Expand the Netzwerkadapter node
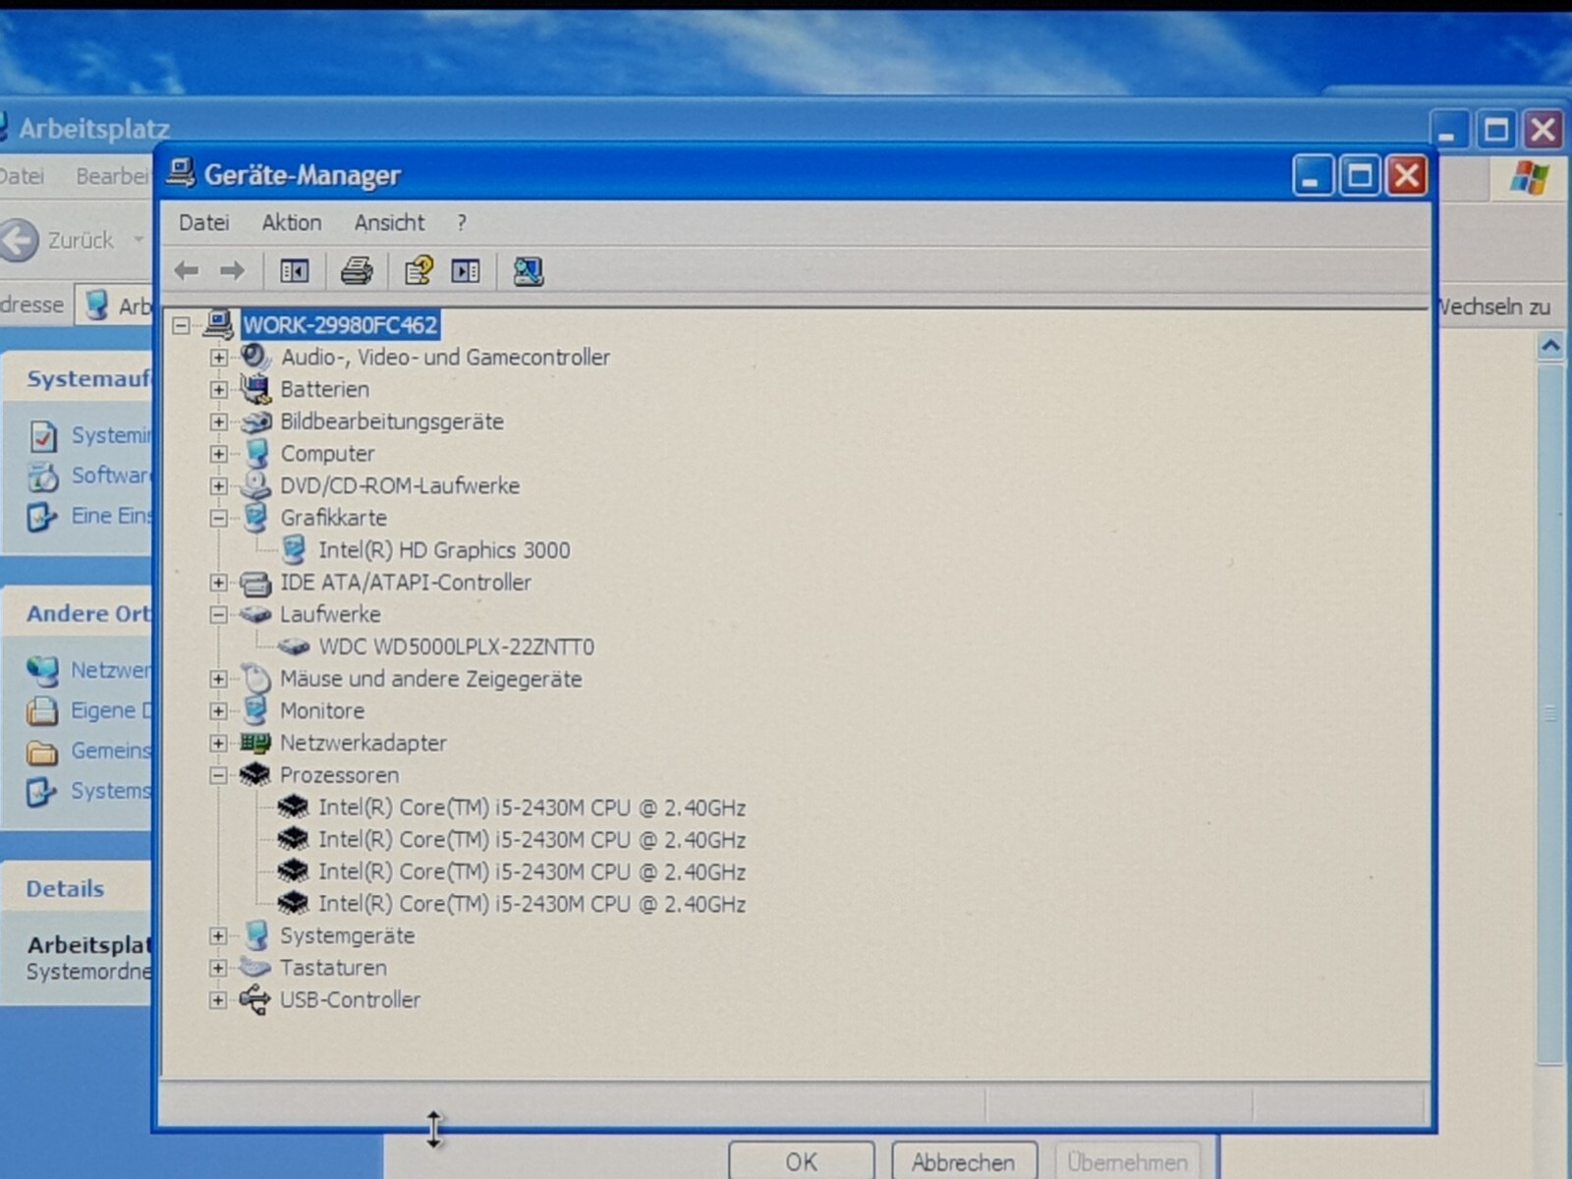The width and height of the screenshot is (1572, 1179). click(x=218, y=743)
